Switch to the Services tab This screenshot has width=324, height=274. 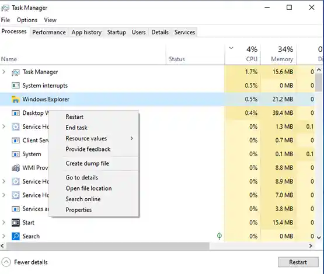(184, 32)
